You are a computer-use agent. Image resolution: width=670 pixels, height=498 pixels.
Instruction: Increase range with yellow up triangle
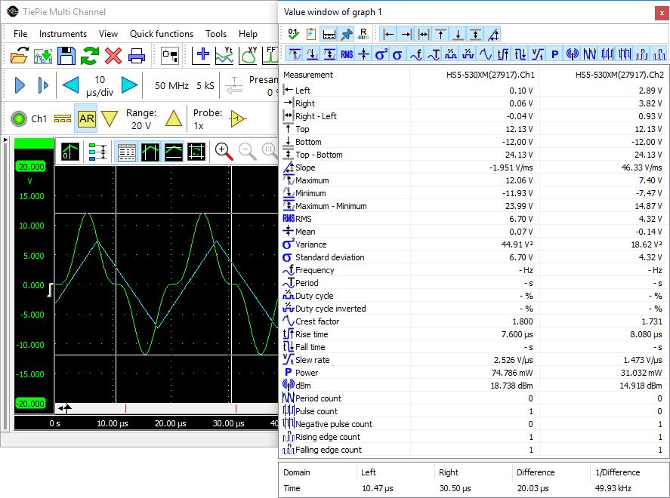pyautogui.click(x=174, y=118)
